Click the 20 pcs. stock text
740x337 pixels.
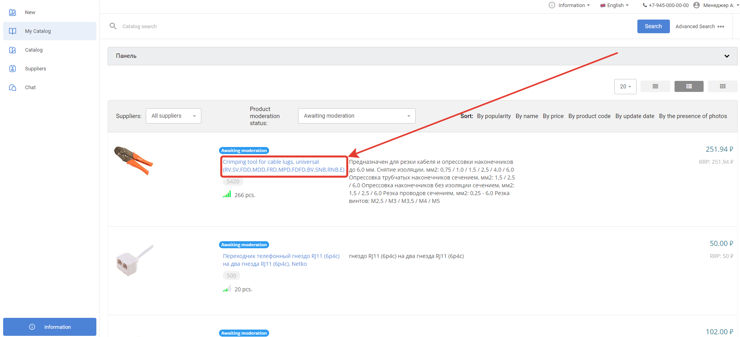pos(243,289)
